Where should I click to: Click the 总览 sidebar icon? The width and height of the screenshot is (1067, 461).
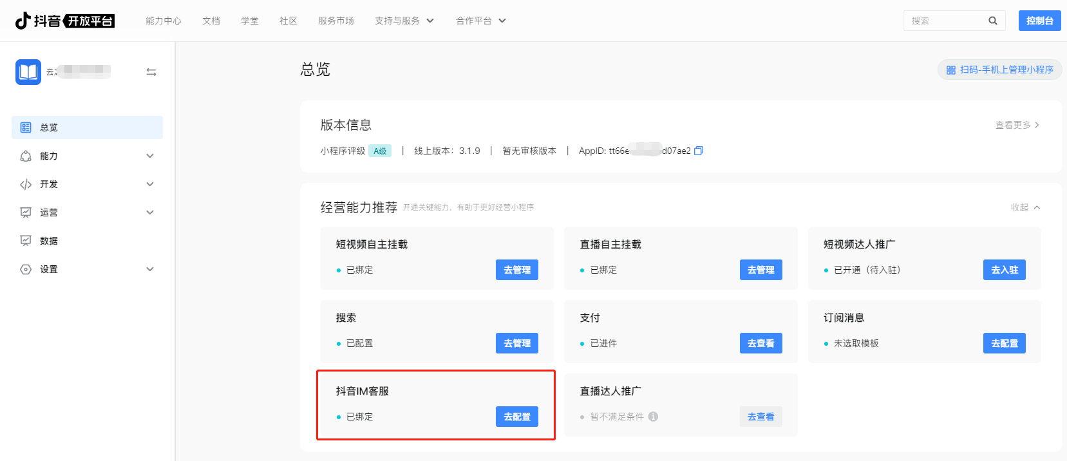pos(26,127)
